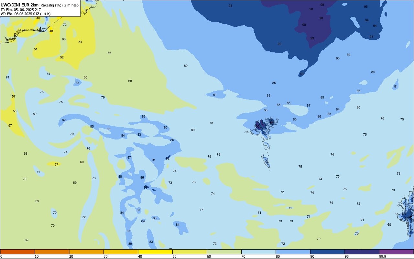Select the purple legend swatch above 99.9
The image size is (414, 259).
point(396,252)
